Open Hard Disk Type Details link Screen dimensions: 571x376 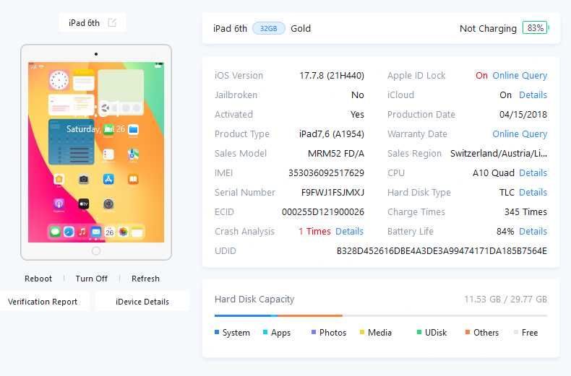[x=533, y=193]
